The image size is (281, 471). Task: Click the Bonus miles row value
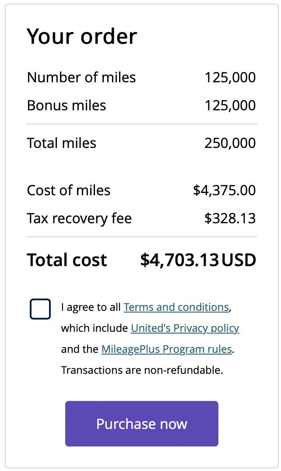click(230, 105)
